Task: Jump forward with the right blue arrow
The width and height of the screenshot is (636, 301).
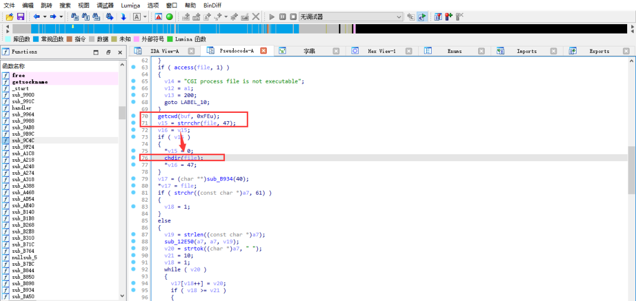Action: (53, 16)
